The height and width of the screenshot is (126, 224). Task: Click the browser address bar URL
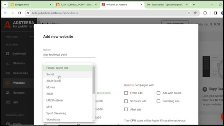click(x=55, y=13)
